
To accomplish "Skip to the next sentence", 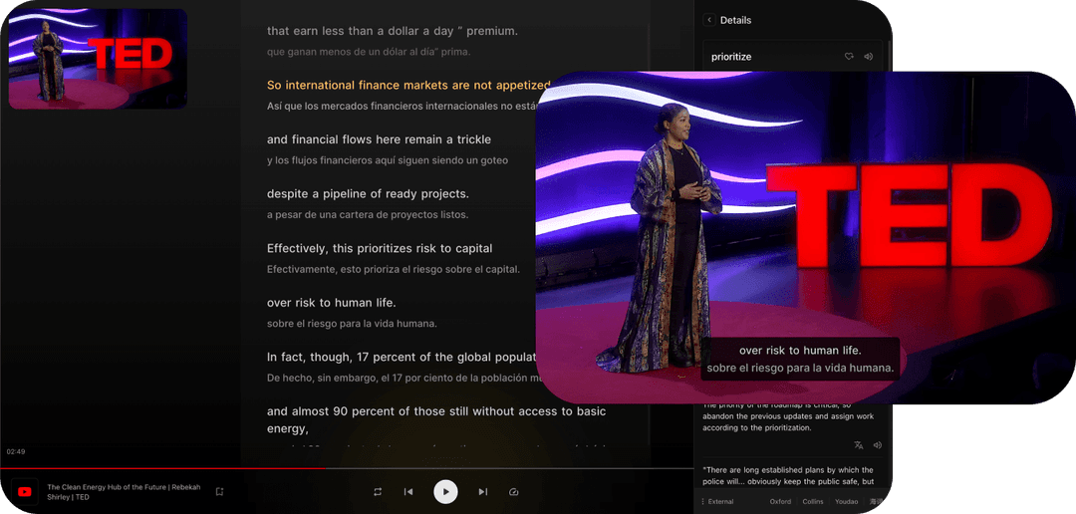I will pos(482,491).
